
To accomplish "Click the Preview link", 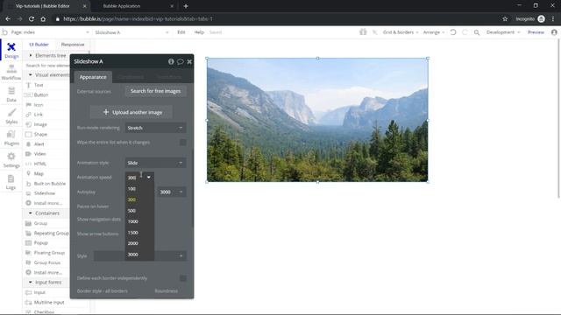I will [536, 32].
